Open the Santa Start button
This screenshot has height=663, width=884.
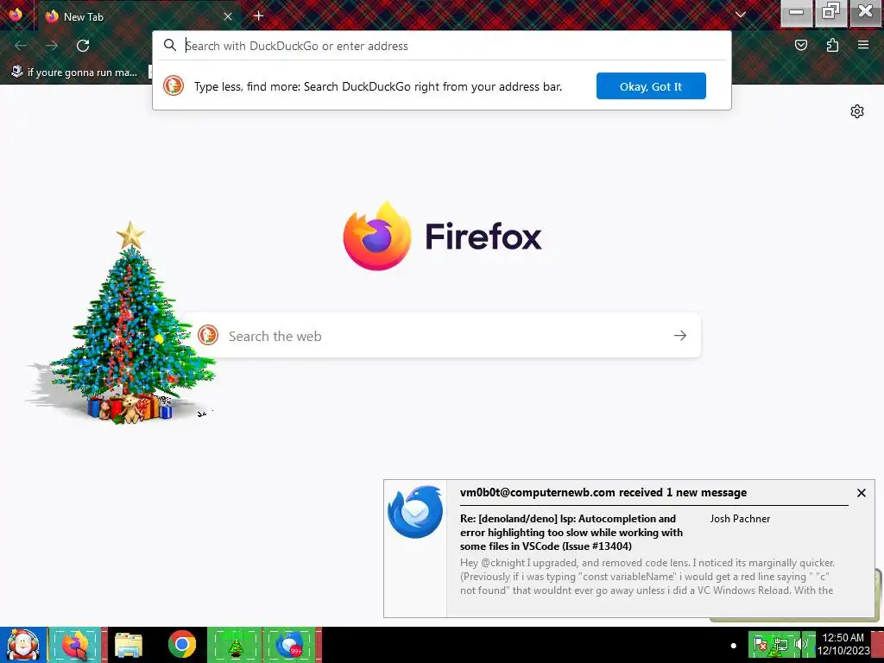pyautogui.click(x=22, y=645)
